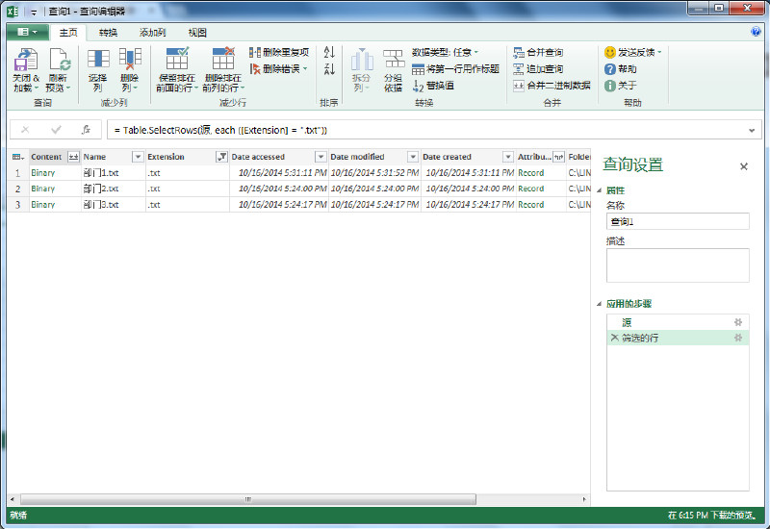The height and width of the screenshot is (529, 770).
Task: Open settings gear for 源 step
Action: click(737, 322)
